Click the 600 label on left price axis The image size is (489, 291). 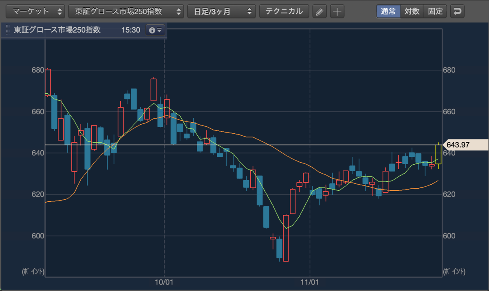click(x=37, y=236)
